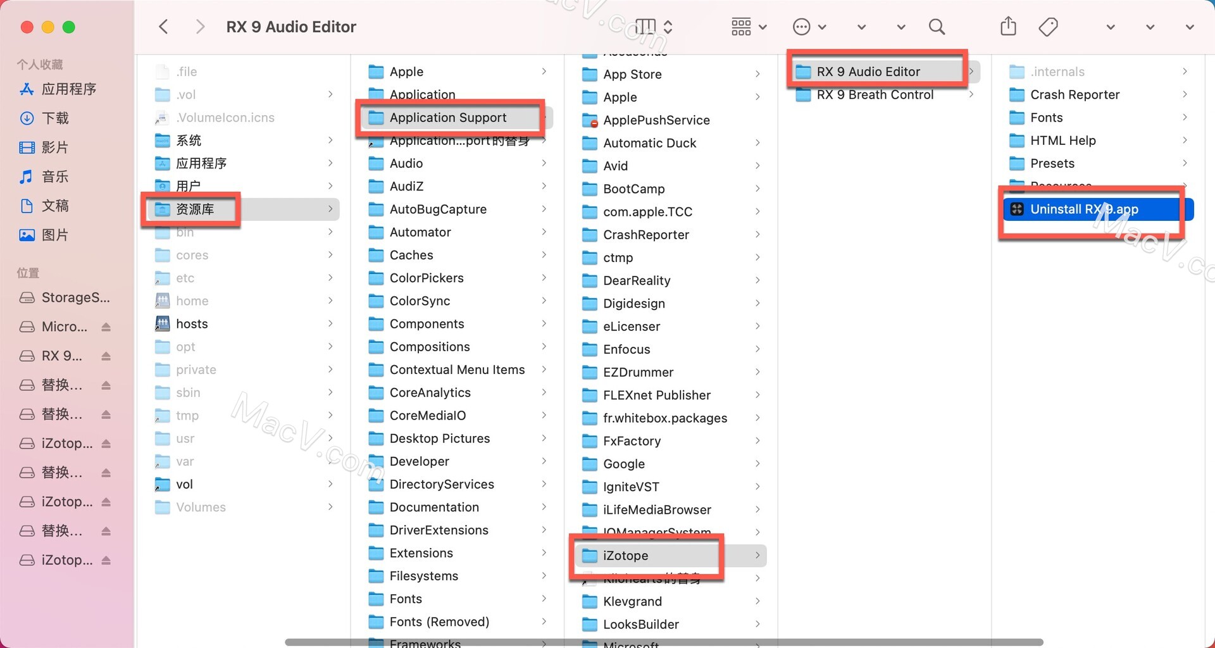The height and width of the screenshot is (648, 1215).
Task: Go forward with the Finder forward arrow
Action: 200,27
